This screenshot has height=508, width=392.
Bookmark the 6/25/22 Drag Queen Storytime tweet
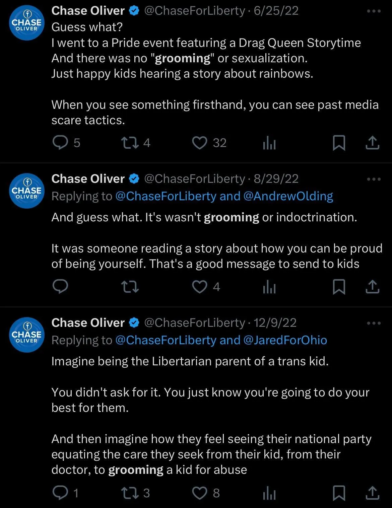[x=339, y=143]
